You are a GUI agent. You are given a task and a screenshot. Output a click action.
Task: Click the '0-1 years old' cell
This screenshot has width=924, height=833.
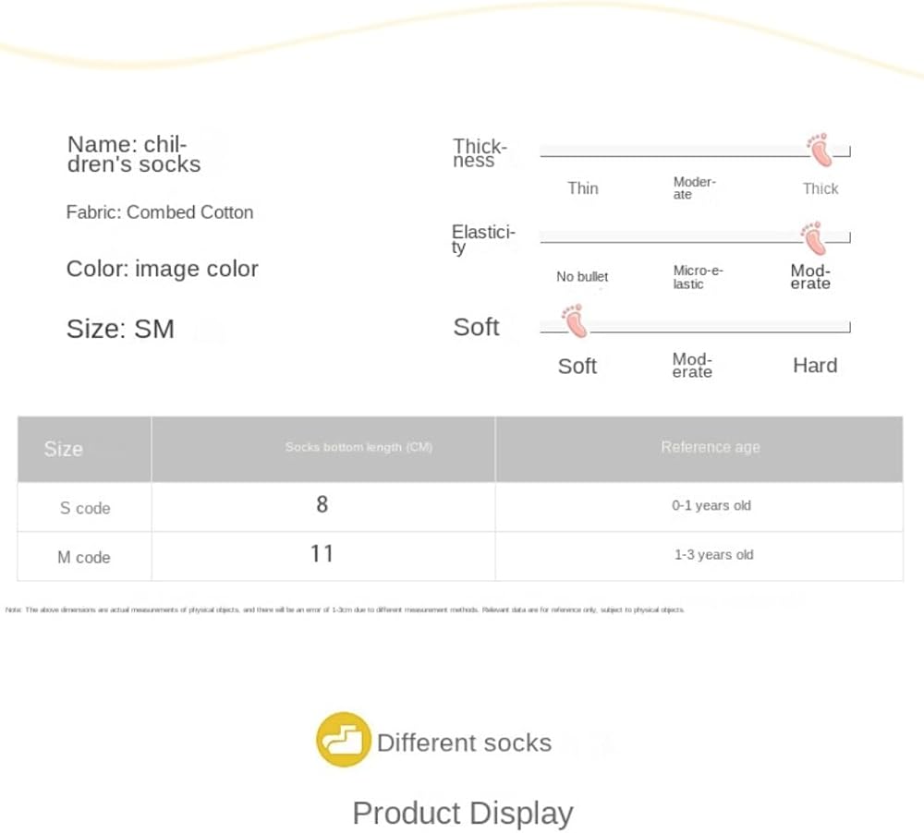(x=711, y=506)
